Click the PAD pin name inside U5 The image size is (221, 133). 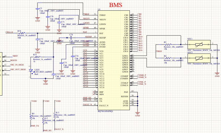click(126, 92)
